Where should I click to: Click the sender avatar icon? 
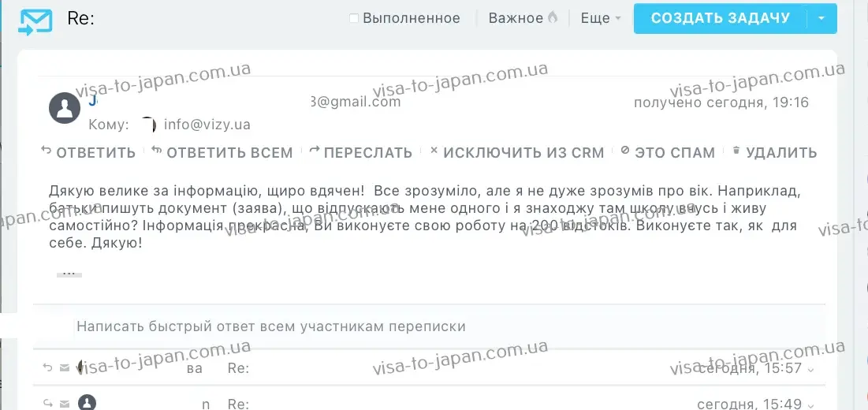pos(65,107)
